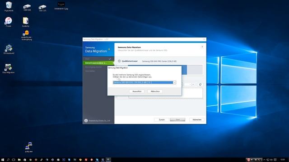Show hidden system tray icons
The height and width of the screenshot is (162, 289).
point(264,160)
